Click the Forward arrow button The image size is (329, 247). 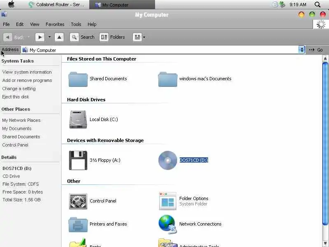[40, 37]
